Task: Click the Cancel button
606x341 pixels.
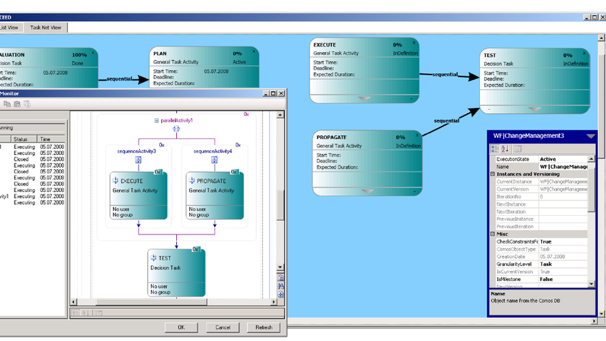Action: pos(222,327)
